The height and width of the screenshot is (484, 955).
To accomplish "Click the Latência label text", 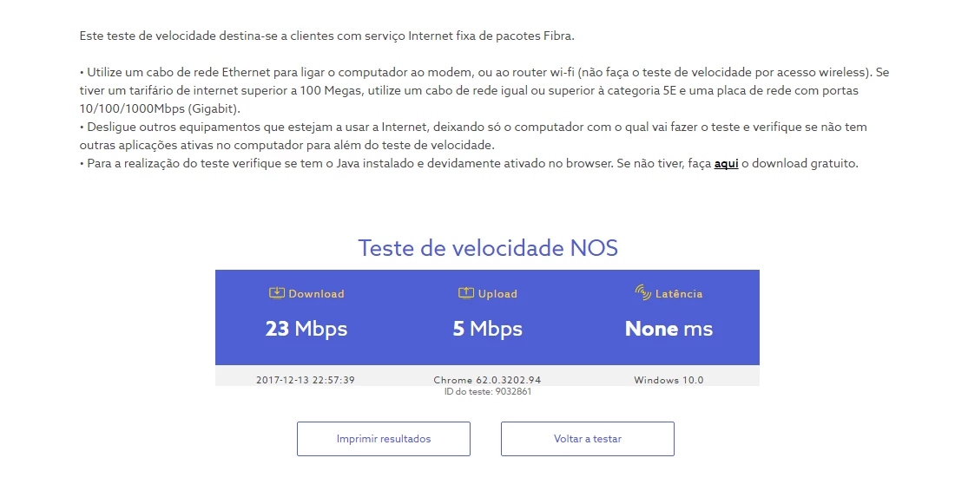I will point(679,294).
